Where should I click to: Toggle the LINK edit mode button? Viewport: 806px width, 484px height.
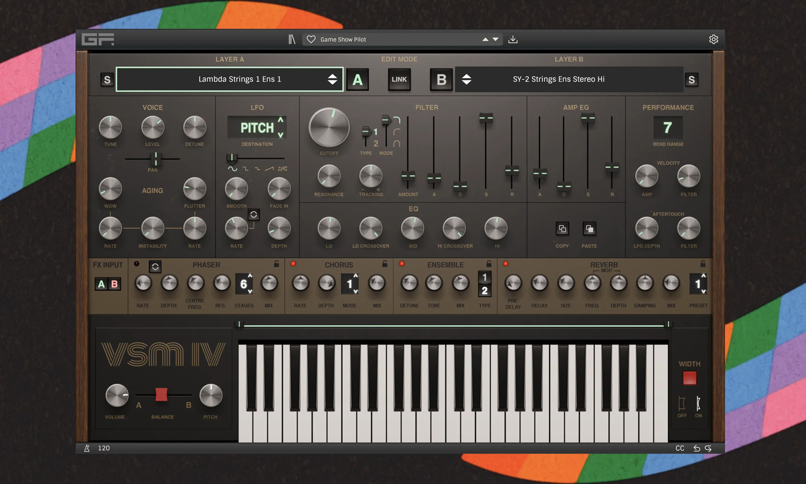tap(399, 79)
